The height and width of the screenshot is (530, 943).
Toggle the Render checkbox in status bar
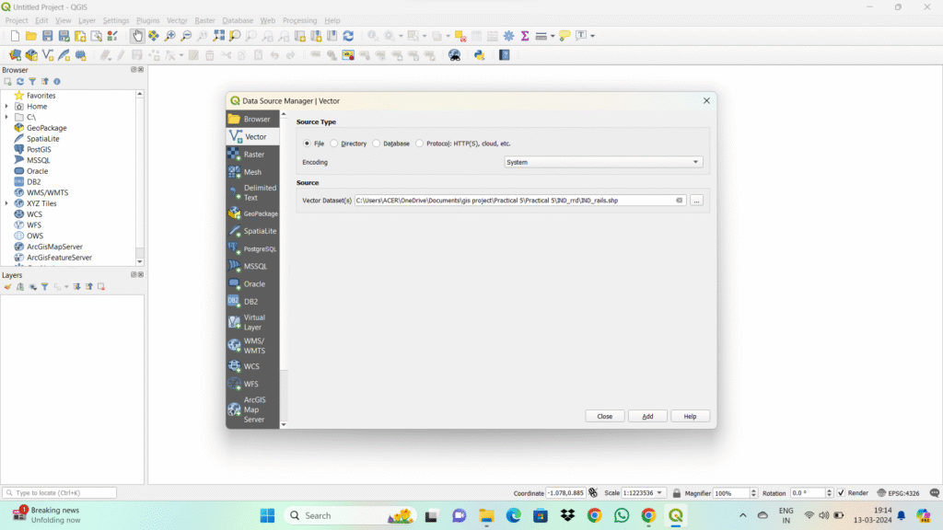842,493
